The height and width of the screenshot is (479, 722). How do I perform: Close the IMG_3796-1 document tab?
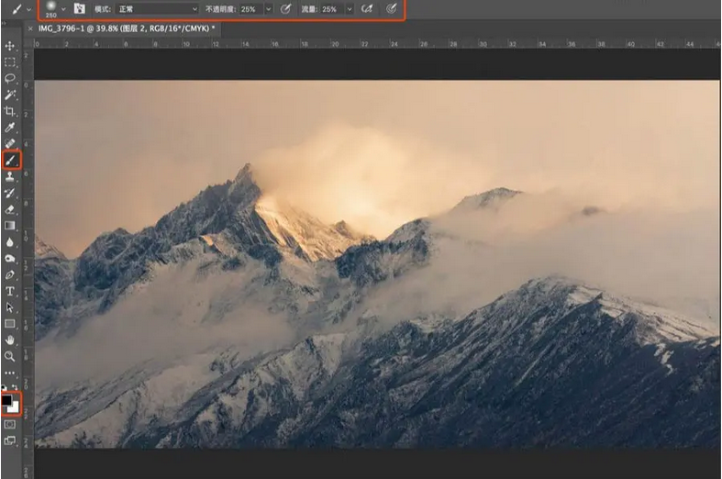click(x=30, y=28)
